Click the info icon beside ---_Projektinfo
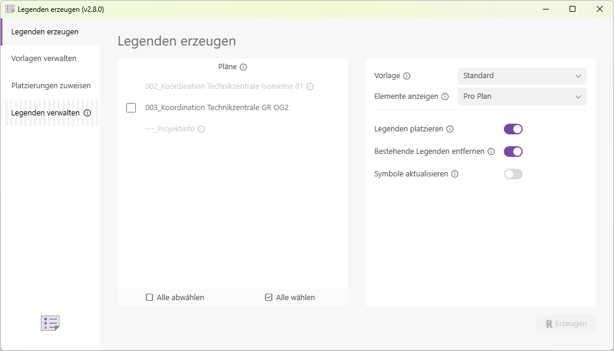 [x=201, y=128]
